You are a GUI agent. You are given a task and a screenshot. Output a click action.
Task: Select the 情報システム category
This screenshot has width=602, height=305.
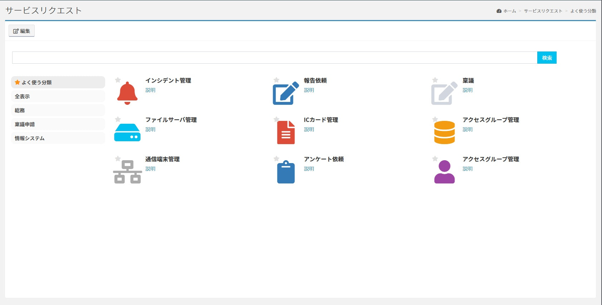[58, 138]
